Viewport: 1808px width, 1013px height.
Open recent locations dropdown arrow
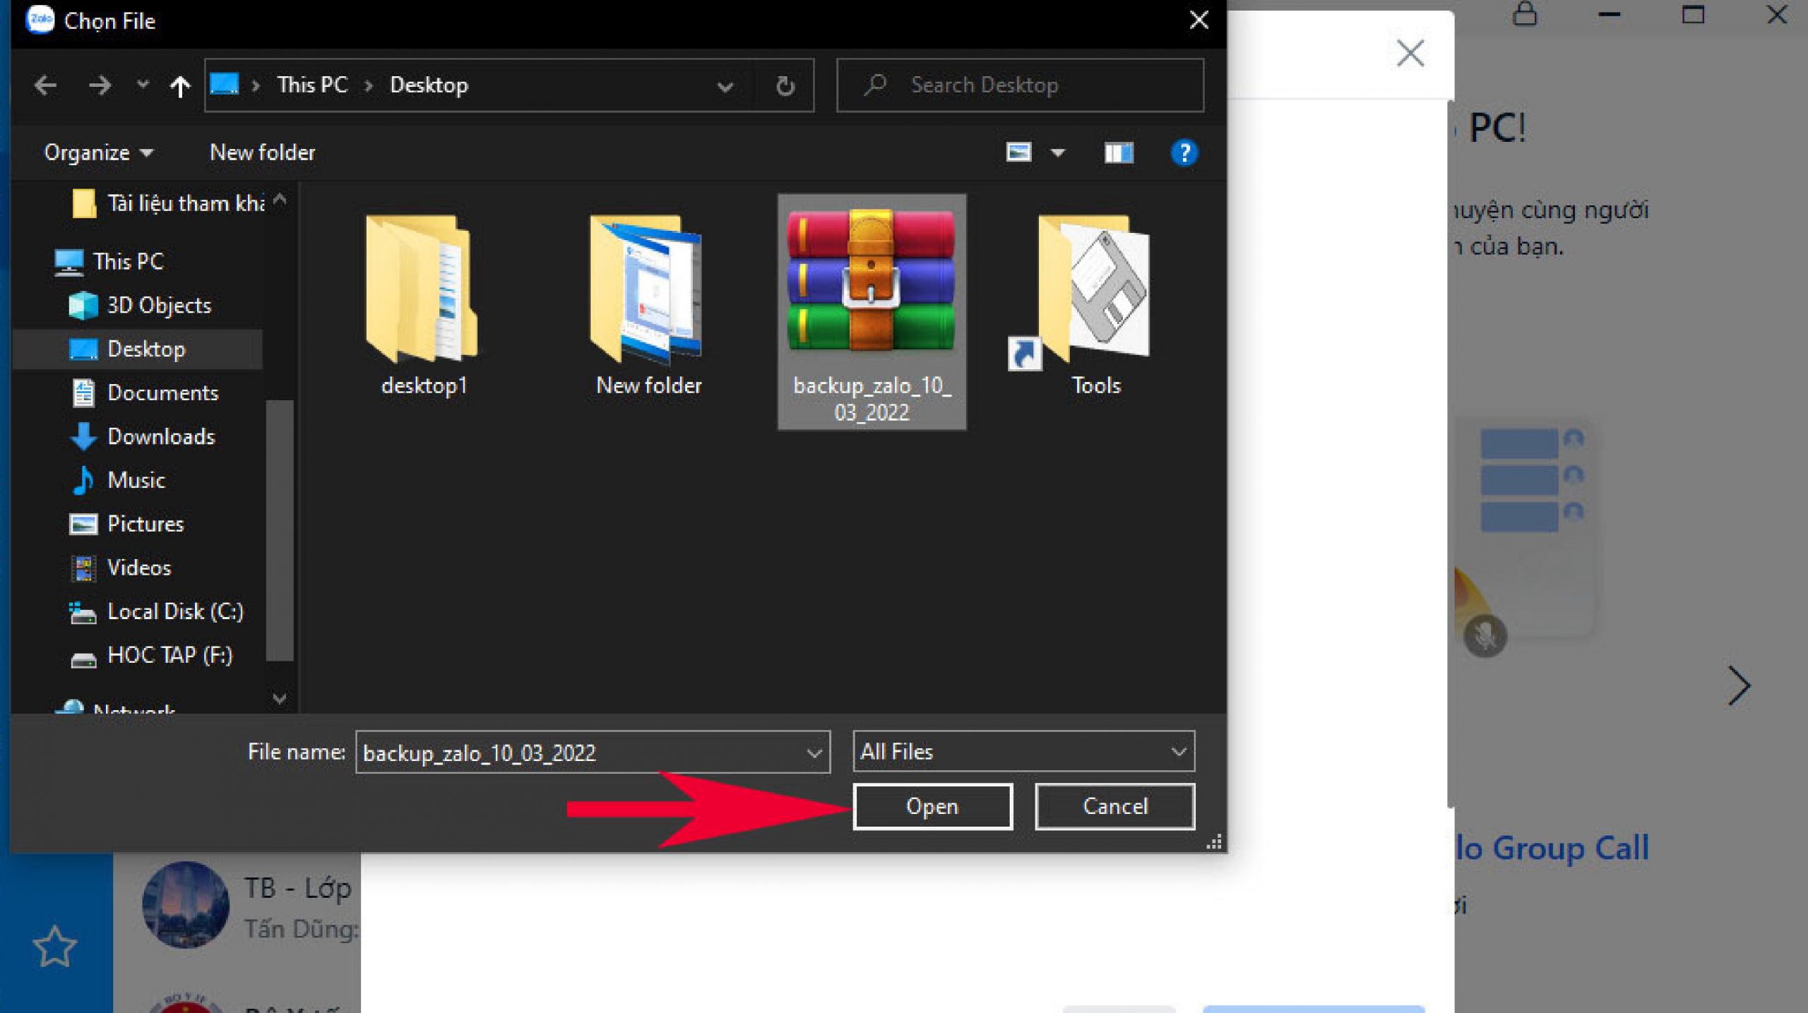143,85
